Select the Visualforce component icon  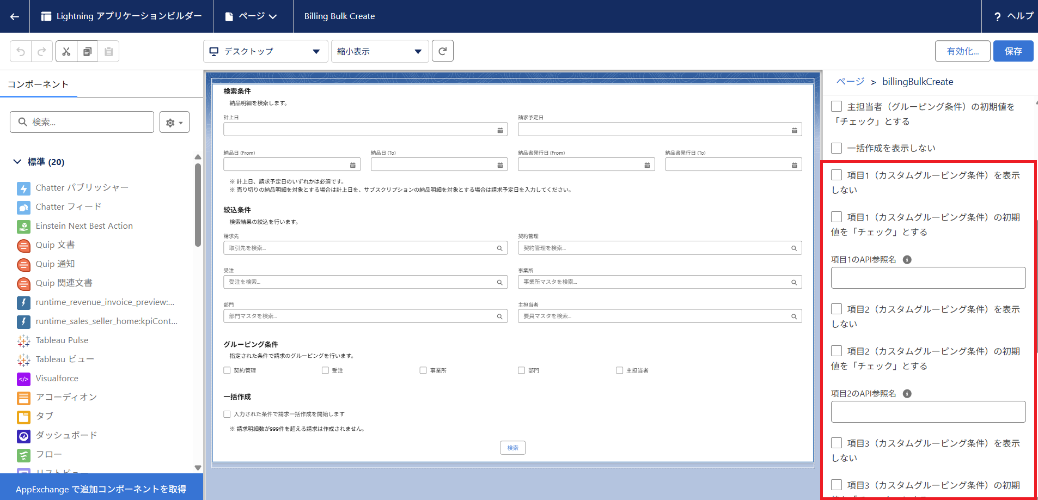23,379
